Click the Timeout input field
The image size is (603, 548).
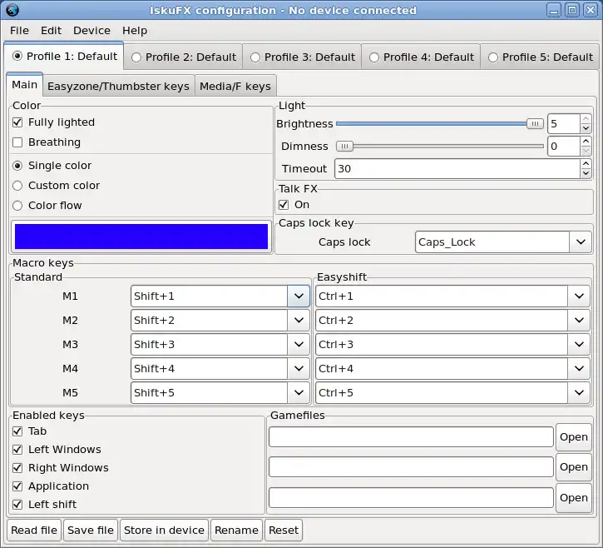(457, 169)
